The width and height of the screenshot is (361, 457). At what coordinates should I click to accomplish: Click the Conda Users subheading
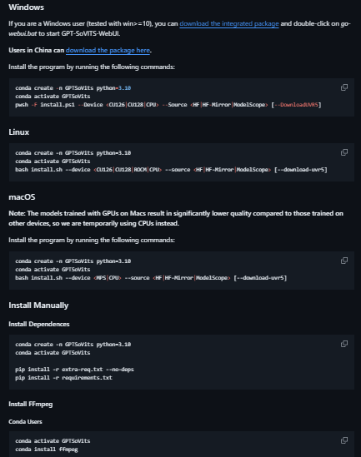point(25,422)
